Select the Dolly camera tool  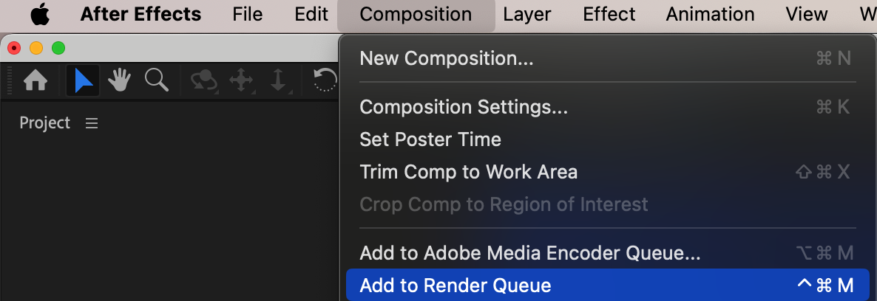tap(278, 80)
